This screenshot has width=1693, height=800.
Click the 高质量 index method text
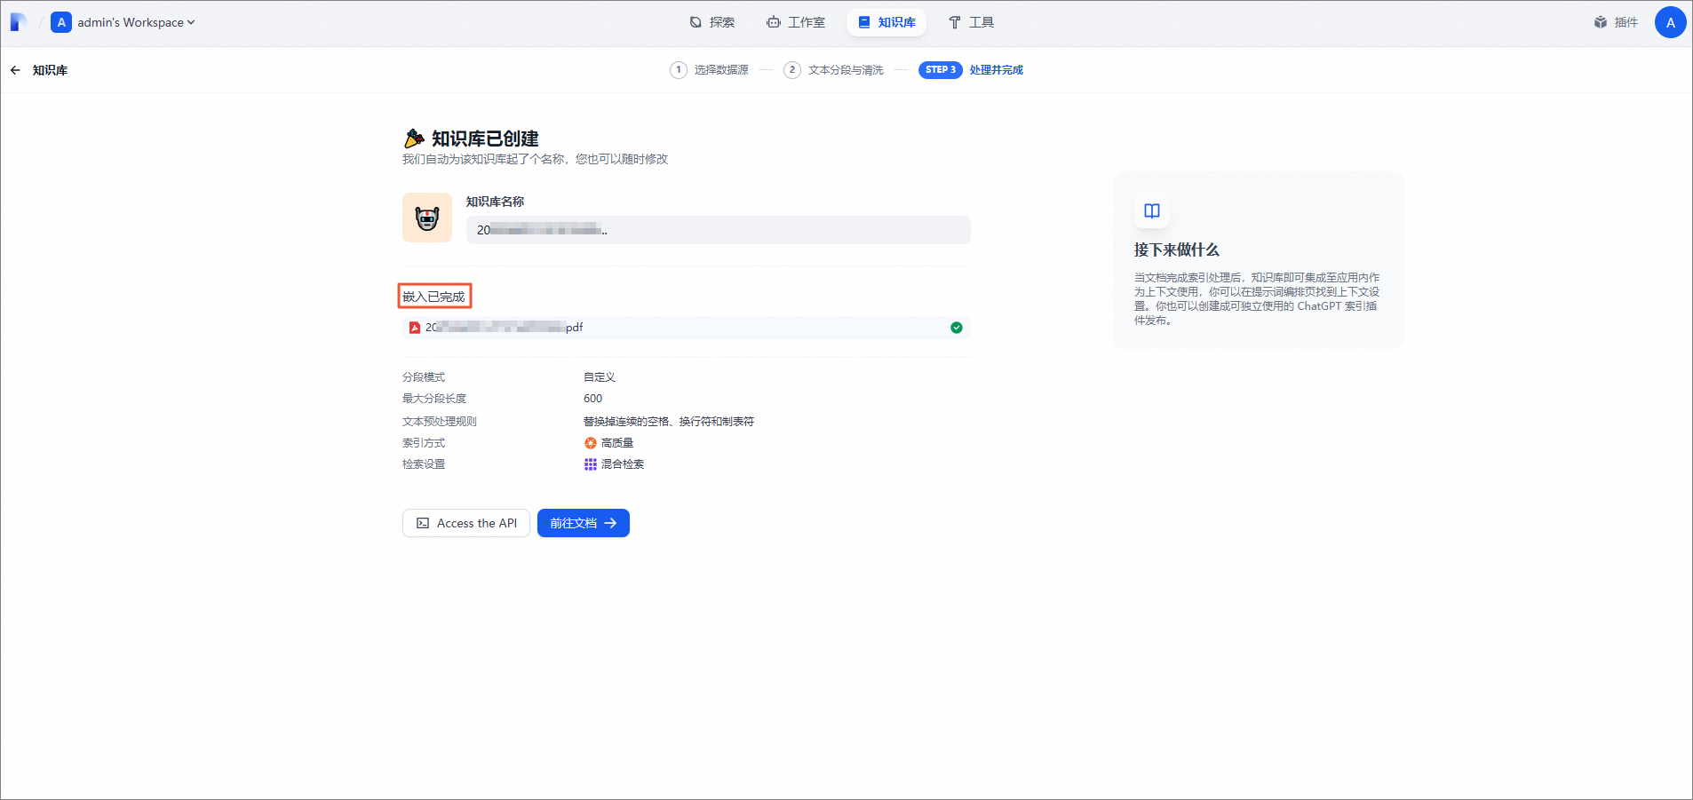617,443
